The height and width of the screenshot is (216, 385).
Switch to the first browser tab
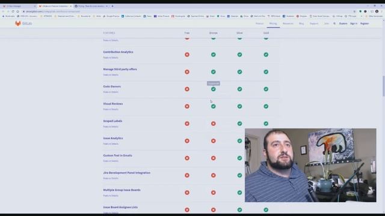point(19,6)
